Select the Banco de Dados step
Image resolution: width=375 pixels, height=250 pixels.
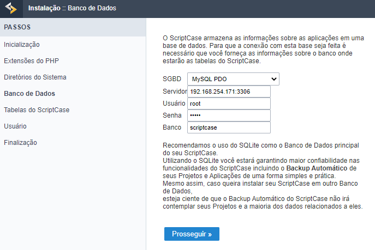(x=29, y=94)
